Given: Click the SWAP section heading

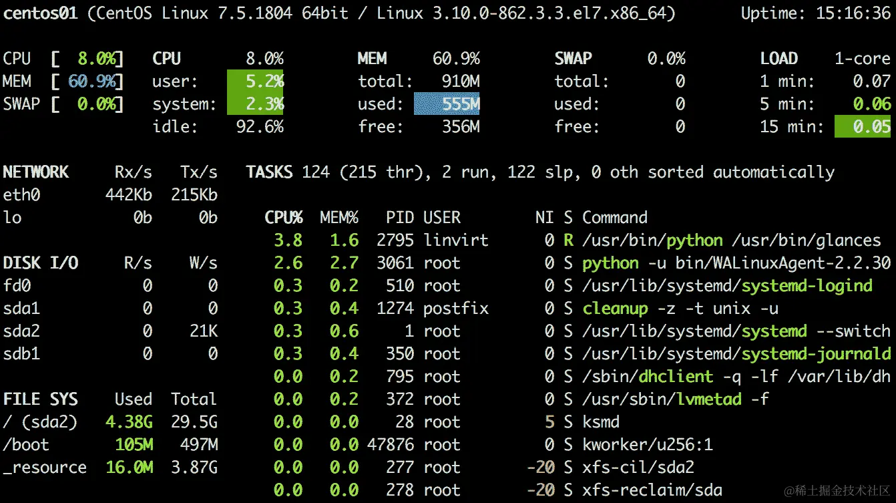Looking at the screenshot, I should click(x=574, y=59).
